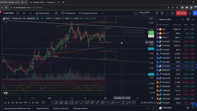Image resolution: width=197 pixels, height=111 pixels.
Task: Start Симулятор рынка replay mode
Action: pyautogui.click(x=88, y=13)
